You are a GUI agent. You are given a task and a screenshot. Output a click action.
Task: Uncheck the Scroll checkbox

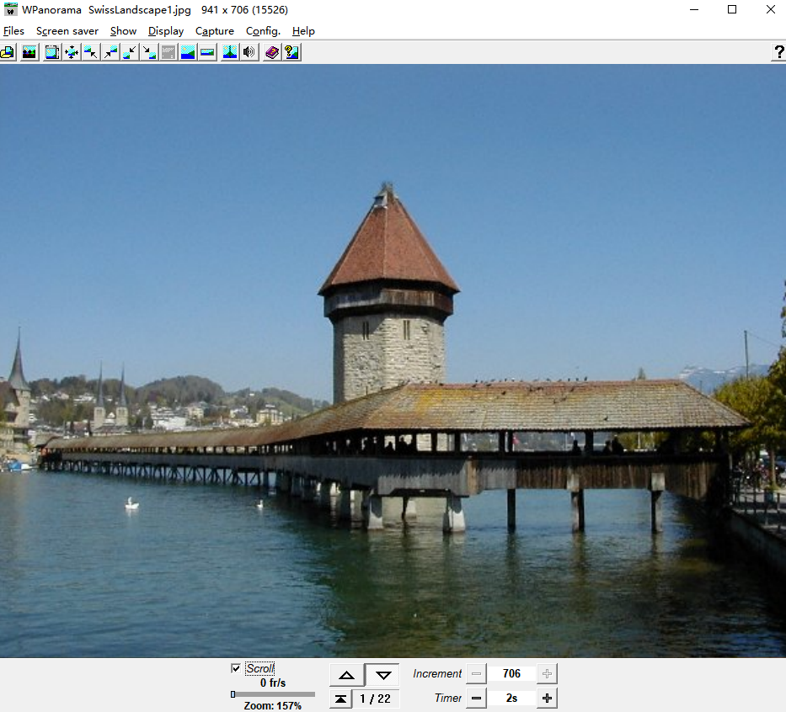pos(236,668)
